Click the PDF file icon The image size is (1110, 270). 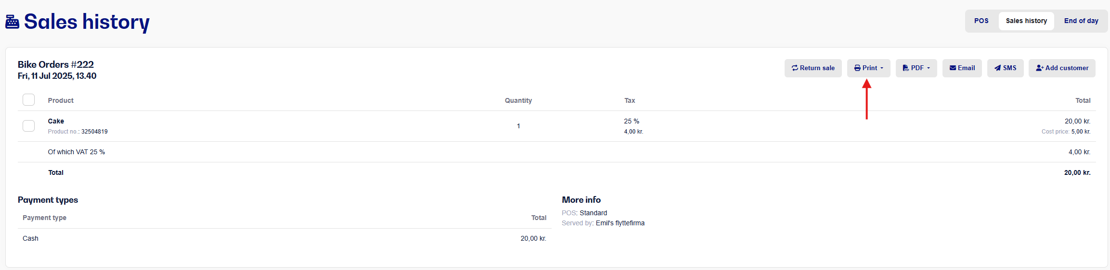click(x=905, y=68)
